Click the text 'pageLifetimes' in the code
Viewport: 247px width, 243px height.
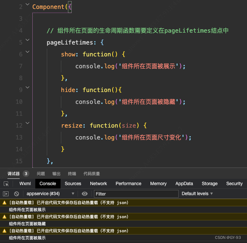pyautogui.click(x=70, y=43)
